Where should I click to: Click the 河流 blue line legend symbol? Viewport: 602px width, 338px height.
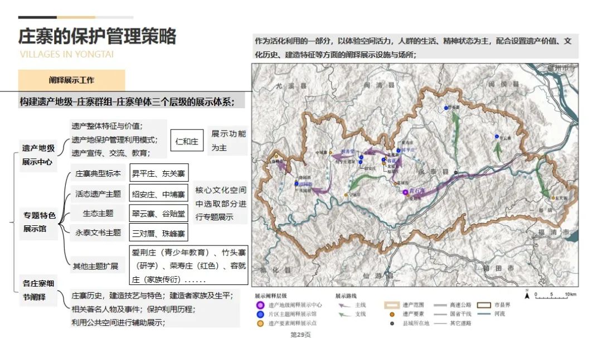[x=484, y=314]
